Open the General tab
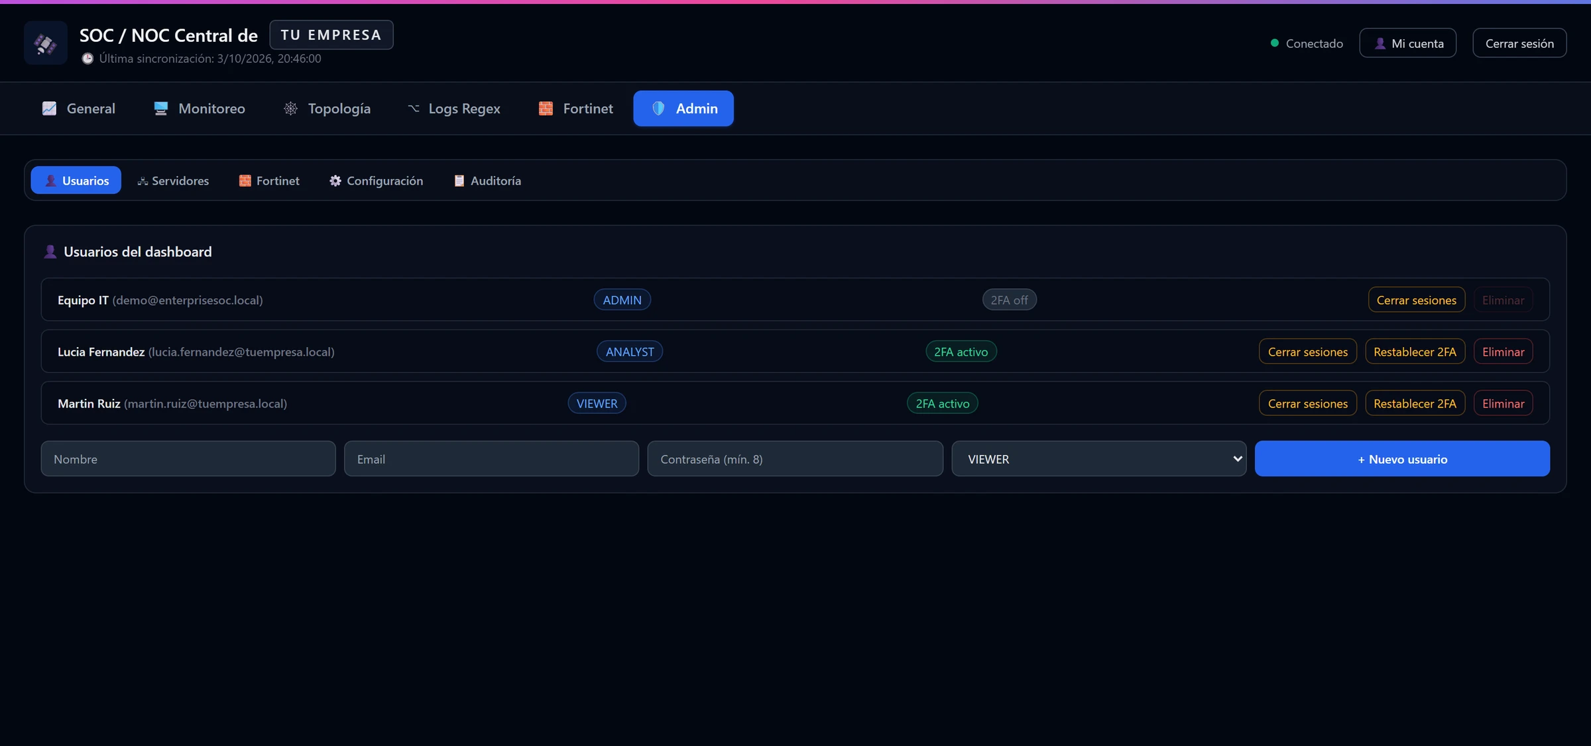Screen dimensions: 1591x746 [x=79, y=108]
